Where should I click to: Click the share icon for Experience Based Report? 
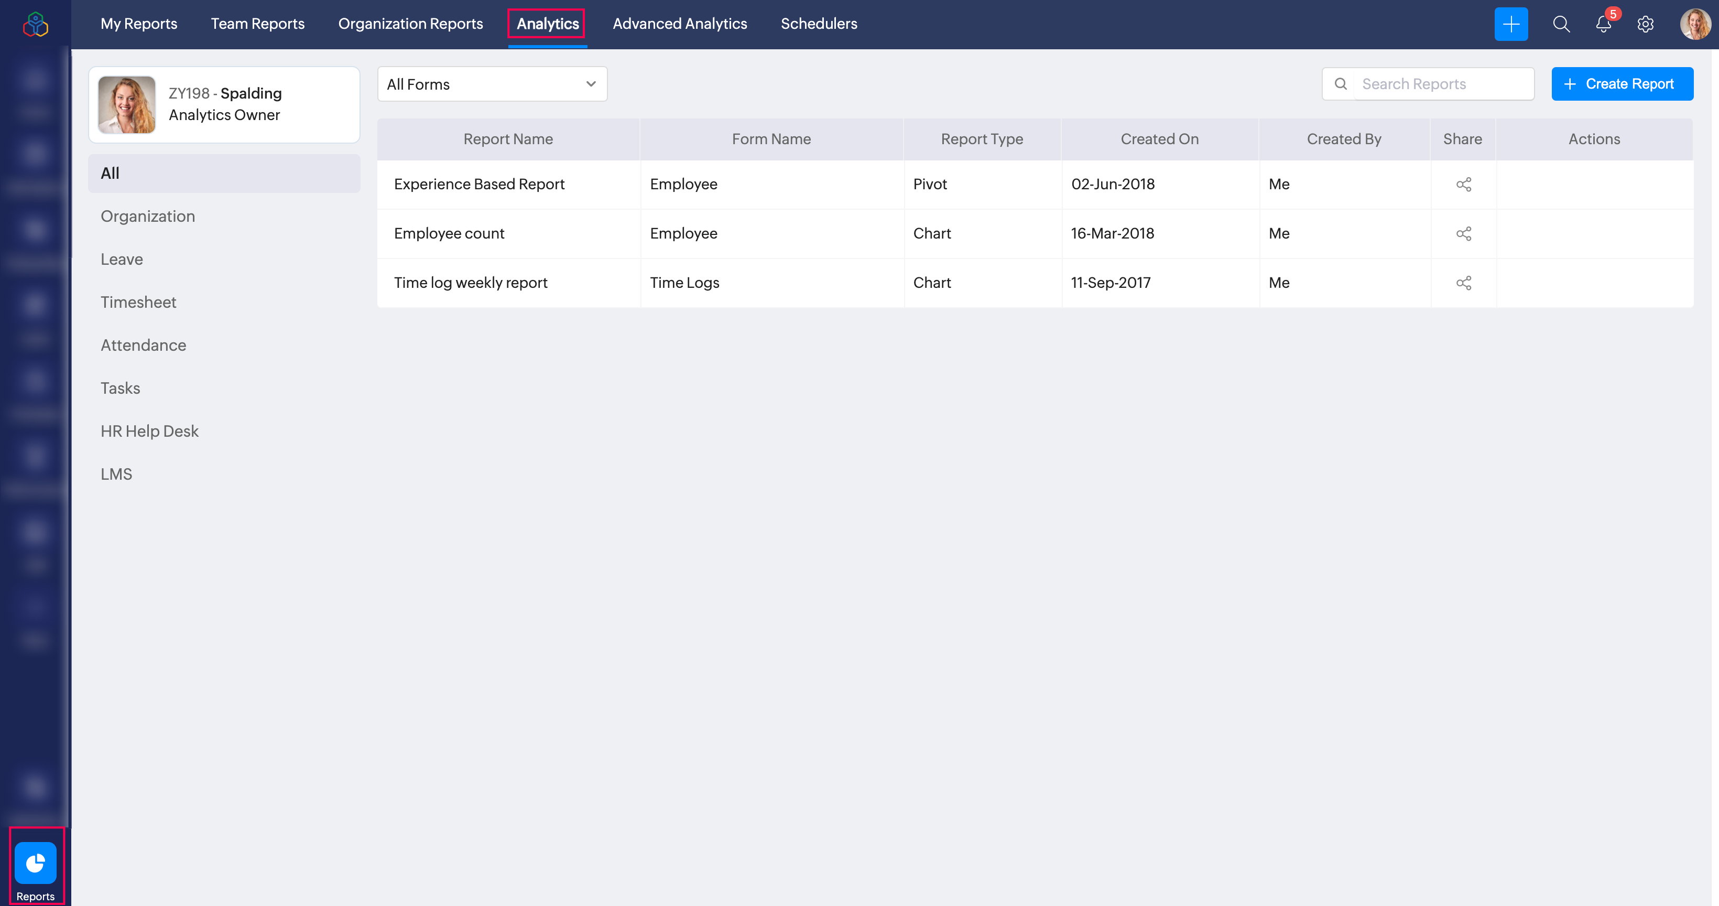[x=1463, y=184]
